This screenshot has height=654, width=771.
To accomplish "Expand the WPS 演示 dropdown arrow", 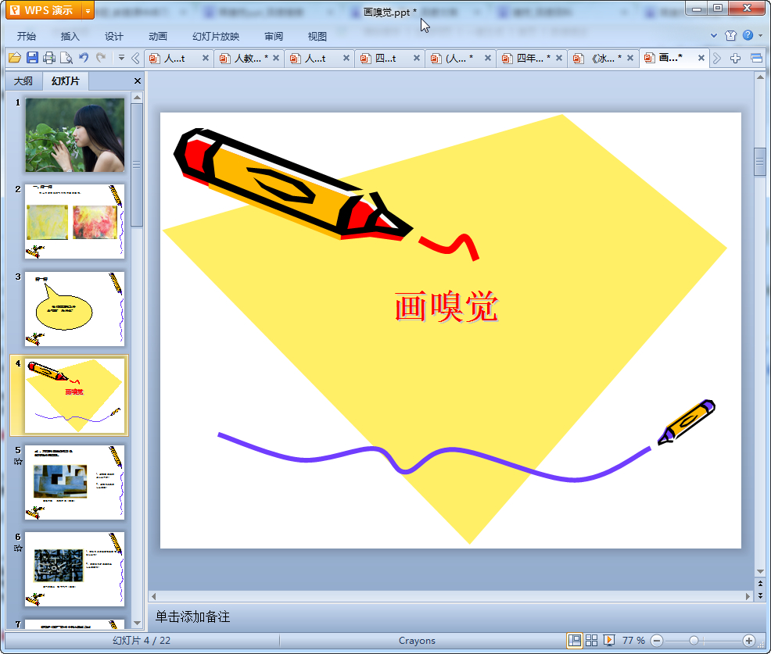I will pyautogui.click(x=88, y=10).
